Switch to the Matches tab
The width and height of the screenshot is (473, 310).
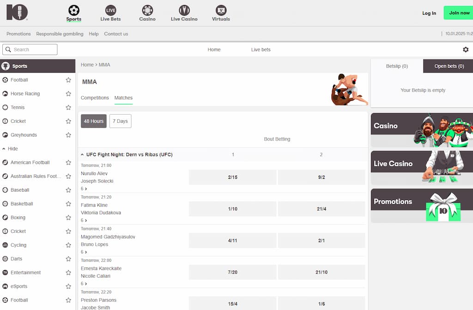pos(123,98)
